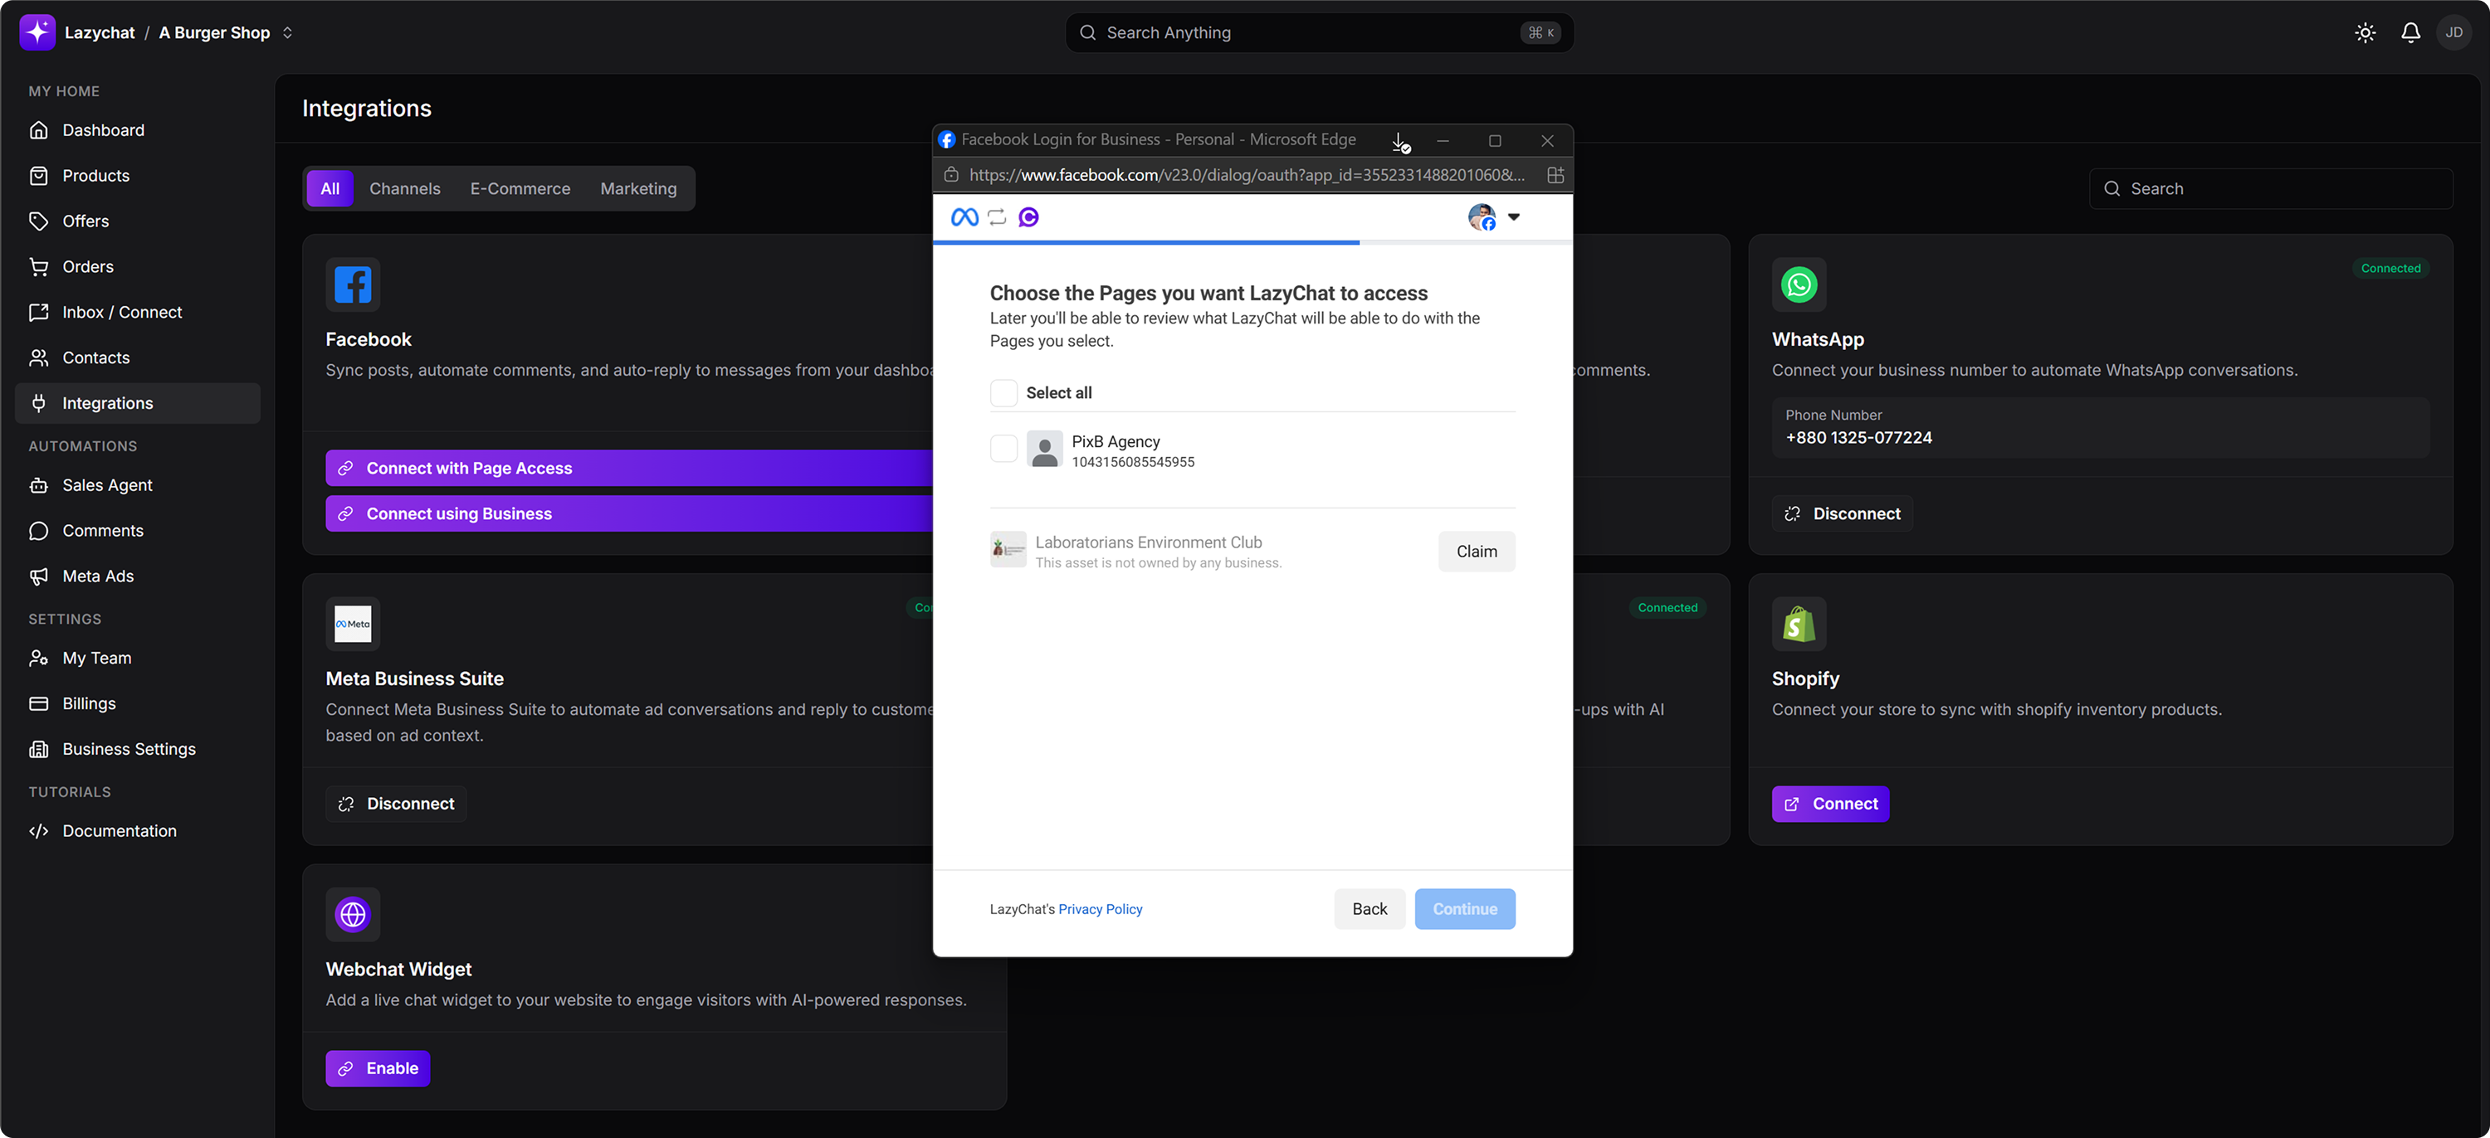Screen dimensions: 2490x1138
Task: Open the Facebook account dropdown arrow
Action: click(1514, 217)
